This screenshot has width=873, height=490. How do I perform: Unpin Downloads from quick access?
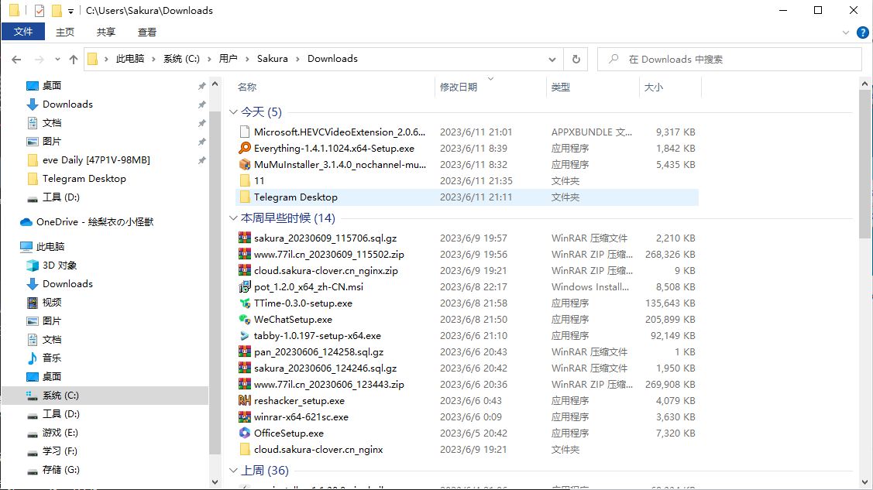(202, 105)
